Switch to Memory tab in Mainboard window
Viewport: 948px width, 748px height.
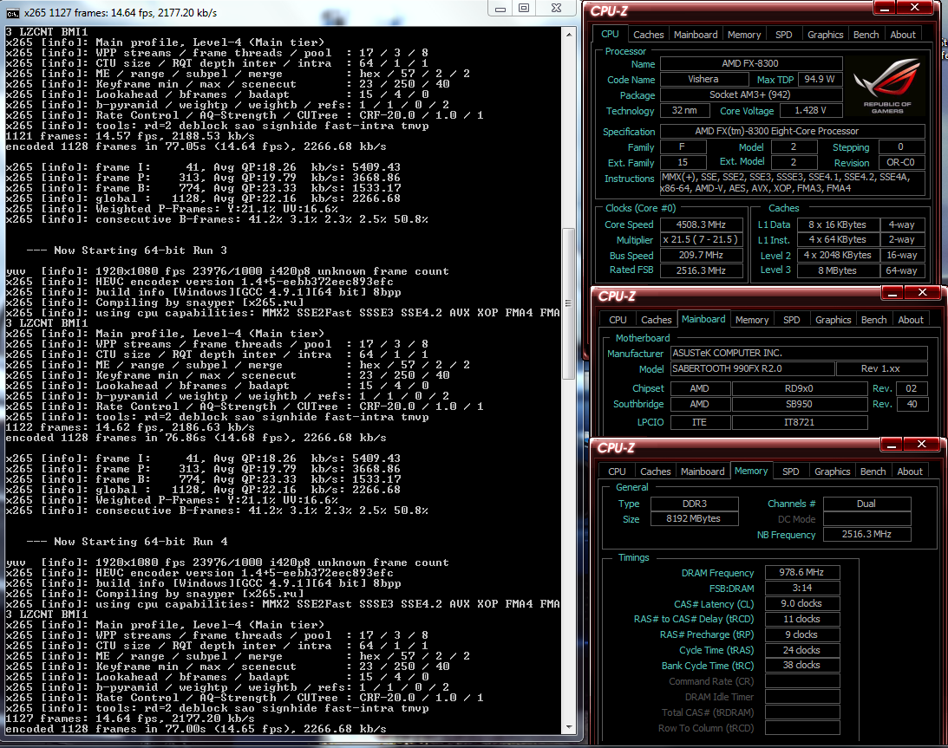tap(752, 320)
